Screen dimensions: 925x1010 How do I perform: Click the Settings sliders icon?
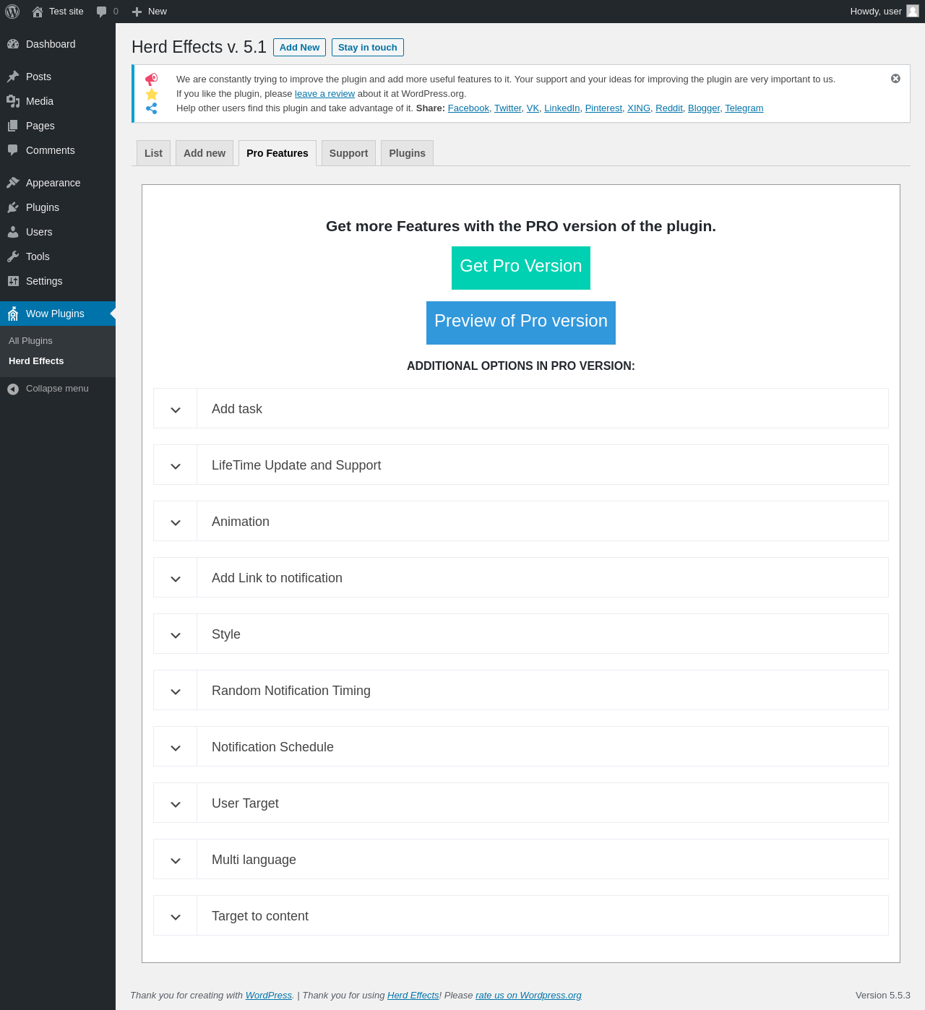13,281
